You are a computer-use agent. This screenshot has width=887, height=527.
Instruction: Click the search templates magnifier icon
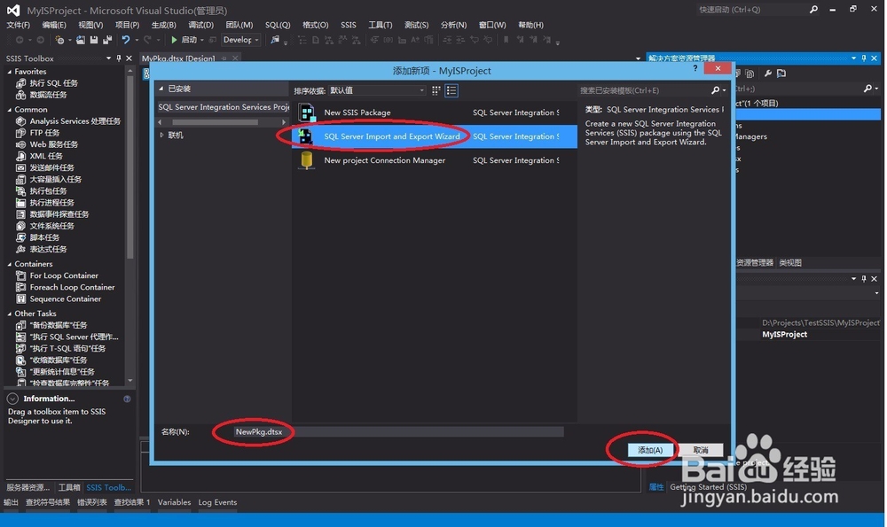pos(716,90)
